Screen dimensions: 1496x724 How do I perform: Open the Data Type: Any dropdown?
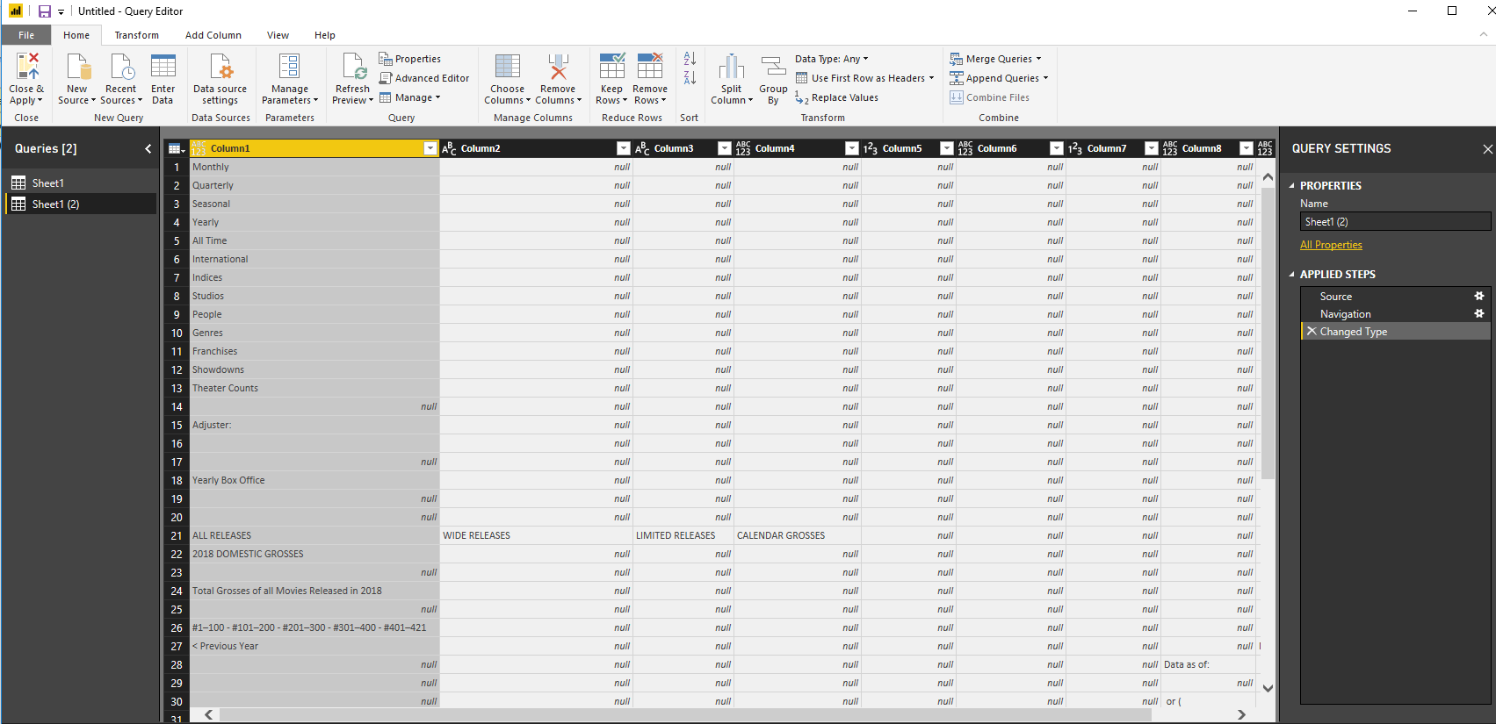(x=832, y=59)
